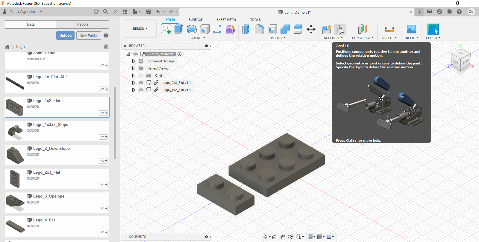Open the DESIGN workspace dropdown

click(x=140, y=29)
